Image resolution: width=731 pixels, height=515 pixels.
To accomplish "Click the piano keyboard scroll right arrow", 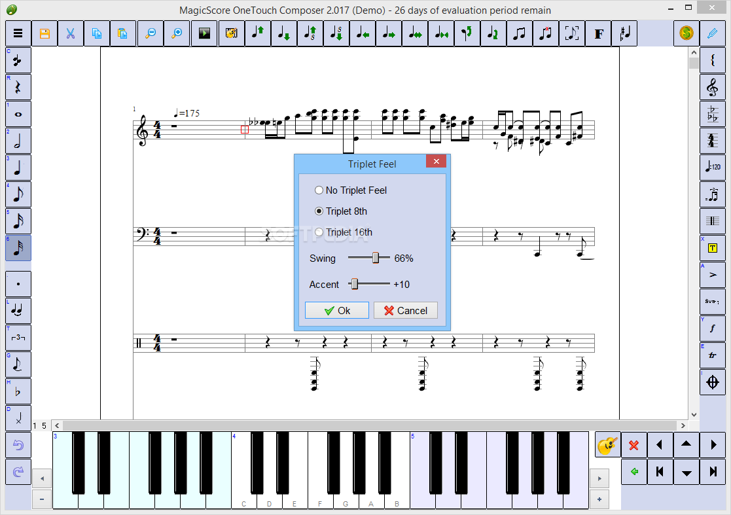I will click(599, 478).
